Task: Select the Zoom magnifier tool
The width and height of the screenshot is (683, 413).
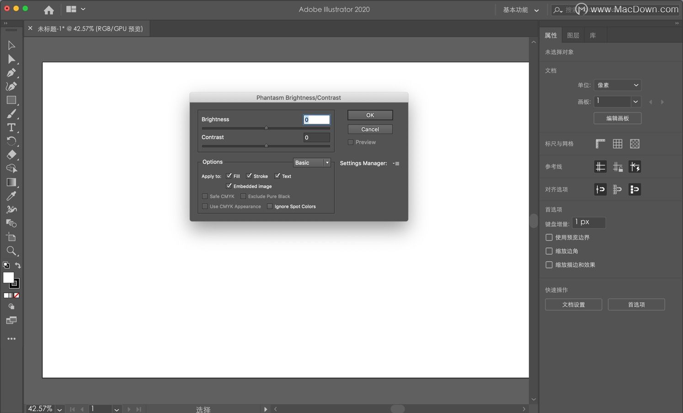Action: point(11,251)
